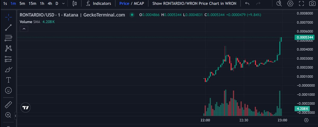This screenshot has width=318, height=127.
Task: Select the pattern drawing tool
Action: [8, 48]
